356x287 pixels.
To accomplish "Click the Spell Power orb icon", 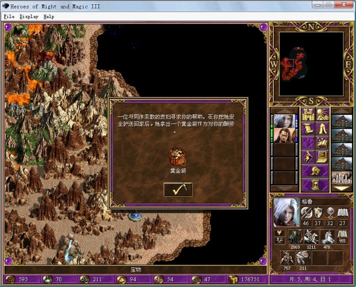I will (x=330, y=213).
